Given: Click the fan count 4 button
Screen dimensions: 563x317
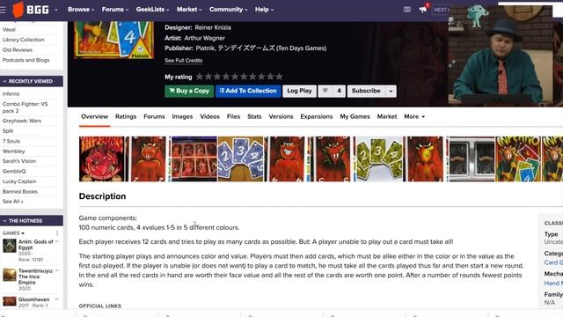Looking at the screenshot, I should click(339, 91).
